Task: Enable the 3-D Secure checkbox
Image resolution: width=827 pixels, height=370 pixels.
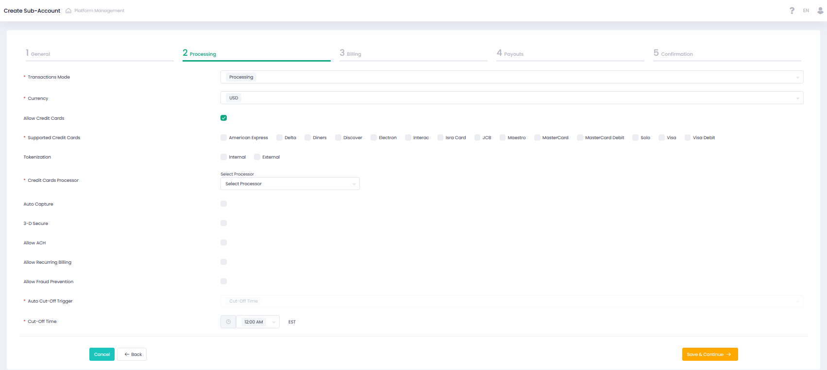Action: click(x=224, y=223)
